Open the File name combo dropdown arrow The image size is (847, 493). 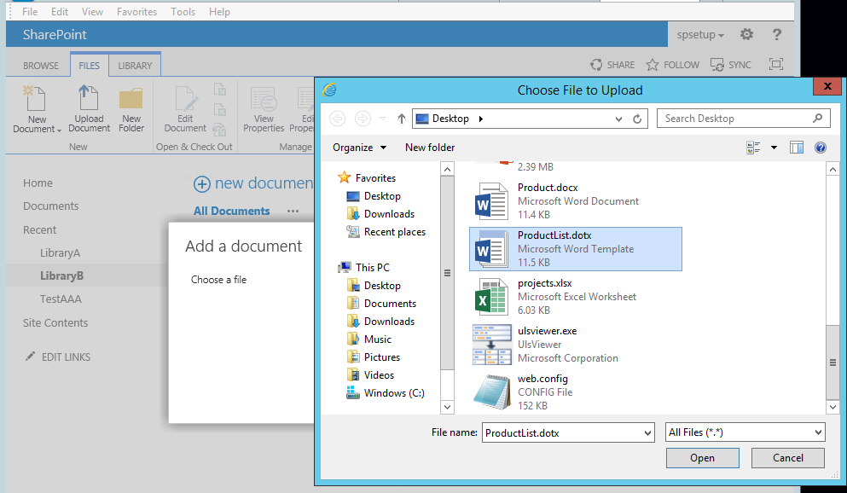coord(647,433)
